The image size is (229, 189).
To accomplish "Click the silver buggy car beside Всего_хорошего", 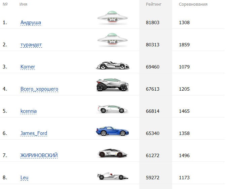I will [112, 85].
